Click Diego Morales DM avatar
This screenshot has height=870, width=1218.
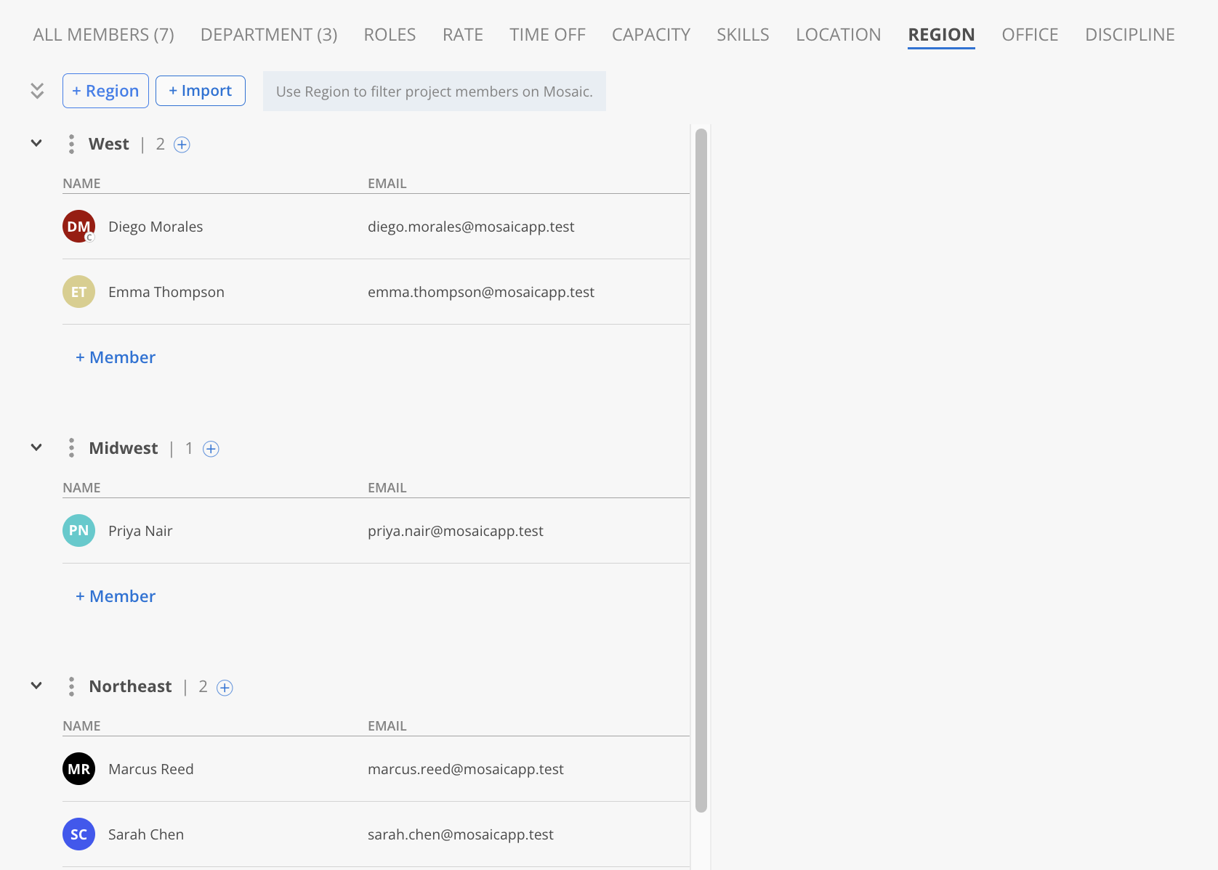(78, 227)
